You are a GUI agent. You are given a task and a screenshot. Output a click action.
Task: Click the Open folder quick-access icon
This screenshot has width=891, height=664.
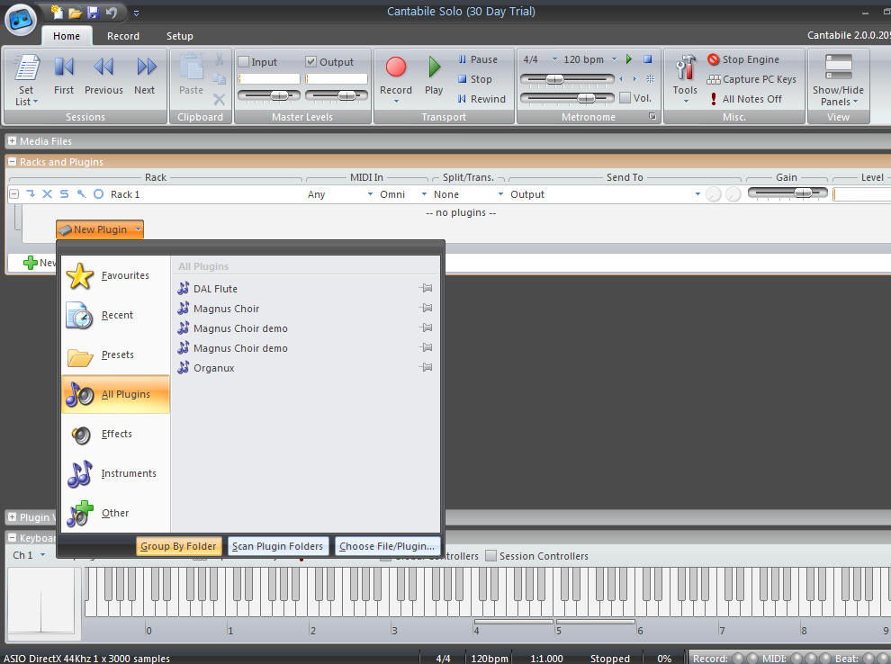pyautogui.click(x=75, y=12)
